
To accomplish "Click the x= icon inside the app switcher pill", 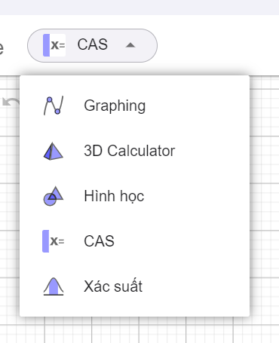I will 54,45.
